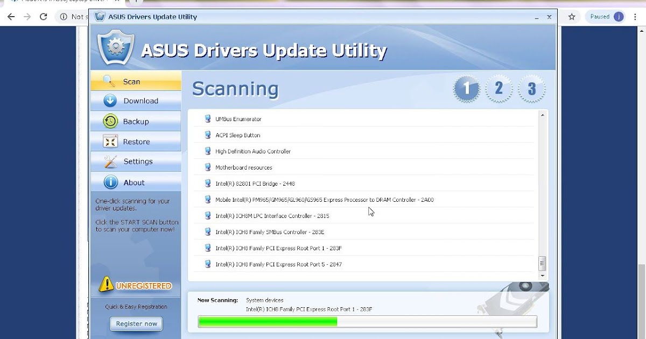The height and width of the screenshot is (339, 646).
Task: Select PCI Express Root Port 5 - 2847 text
Action: pyautogui.click(x=279, y=265)
